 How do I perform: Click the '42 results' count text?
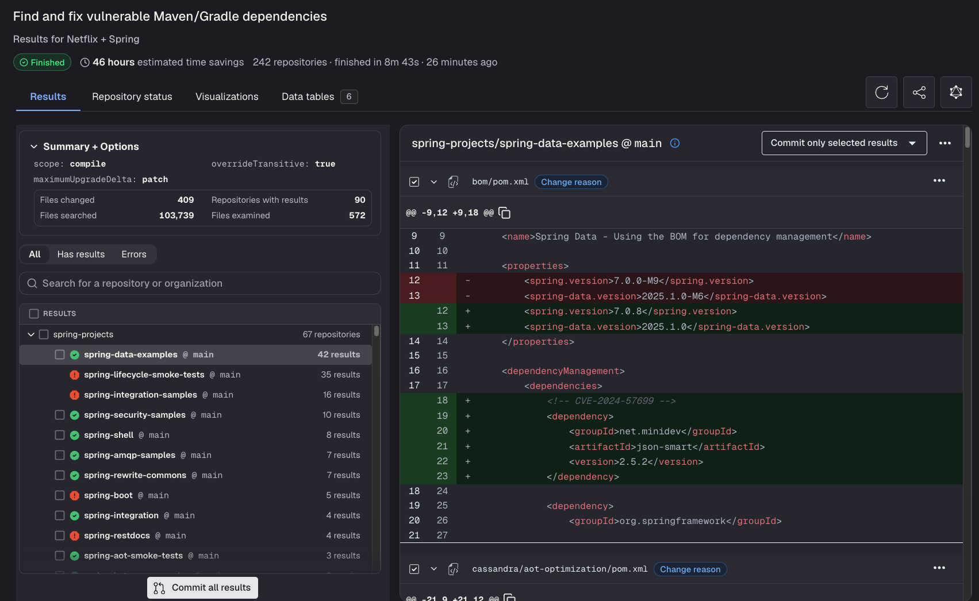click(339, 355)
